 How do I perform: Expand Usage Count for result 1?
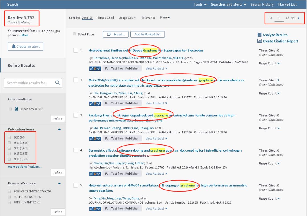[x=269, y=63]
